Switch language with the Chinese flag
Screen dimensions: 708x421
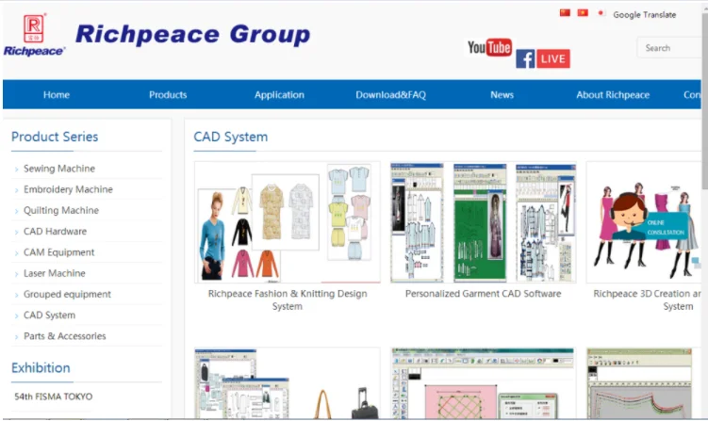[x=565, y=12]
